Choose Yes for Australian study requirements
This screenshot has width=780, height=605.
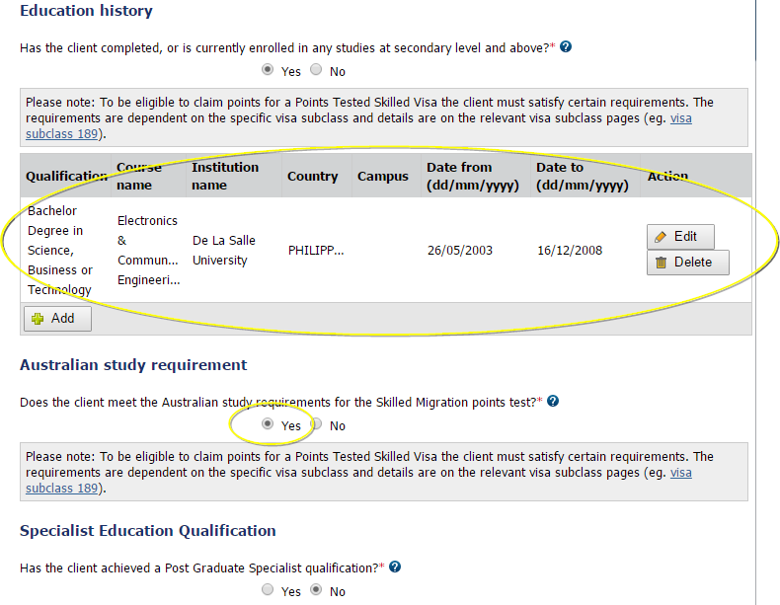tap(268, 425)
